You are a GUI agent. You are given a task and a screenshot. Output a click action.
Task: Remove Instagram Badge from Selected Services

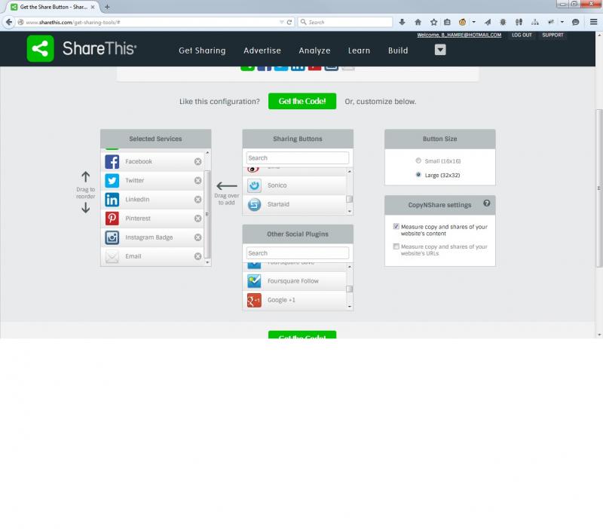[x=197, y=237]
